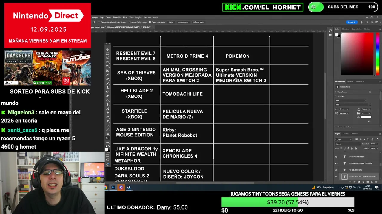Image resolution: width=382 pixels, height=214 pixels.
Task: Click the link layers icon
Action: [x=350, y=182]
